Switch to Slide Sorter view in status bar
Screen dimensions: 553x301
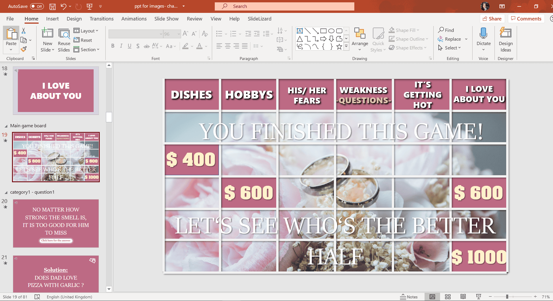[448, 297]
